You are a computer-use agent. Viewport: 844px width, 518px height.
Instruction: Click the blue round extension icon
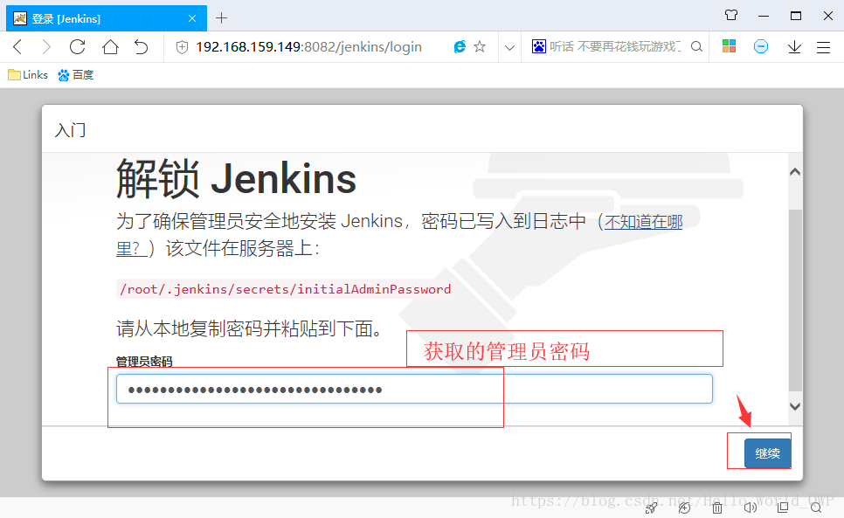(x=761, y=46)
